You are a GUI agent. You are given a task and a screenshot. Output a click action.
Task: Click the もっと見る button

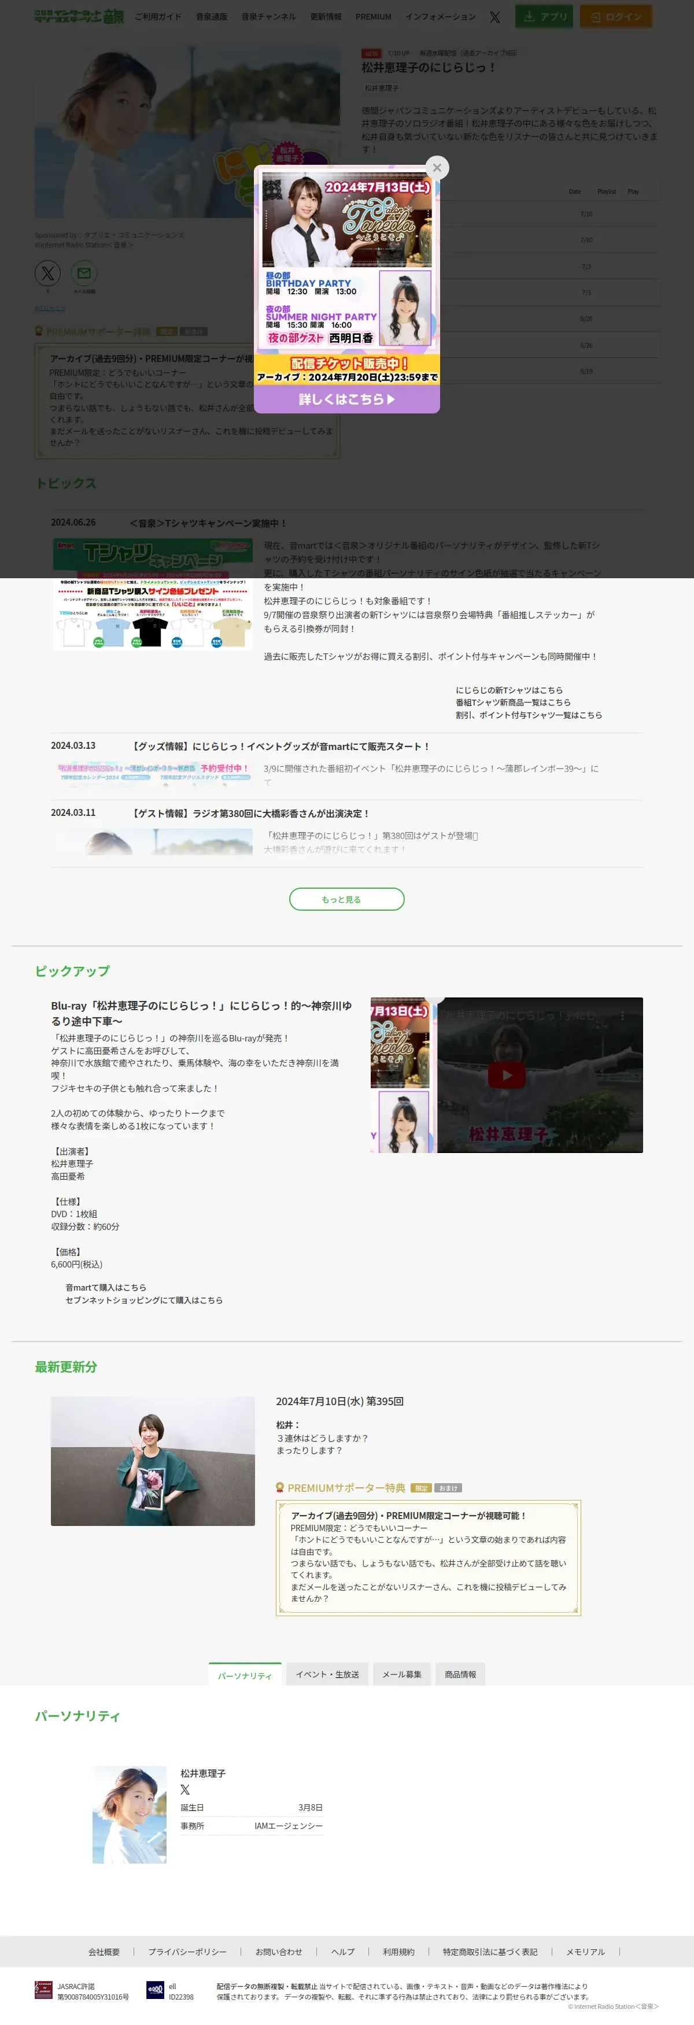point(346,899)
